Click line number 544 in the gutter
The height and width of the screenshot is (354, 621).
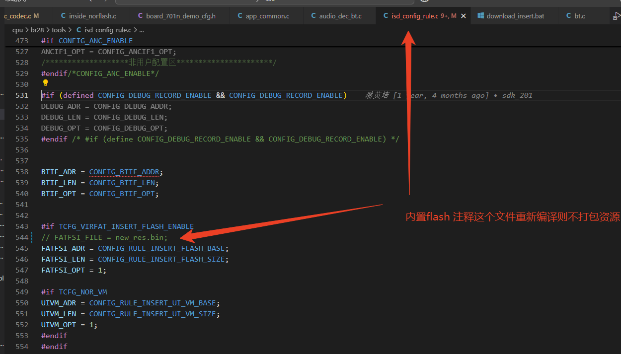click(x=22, y=237)
